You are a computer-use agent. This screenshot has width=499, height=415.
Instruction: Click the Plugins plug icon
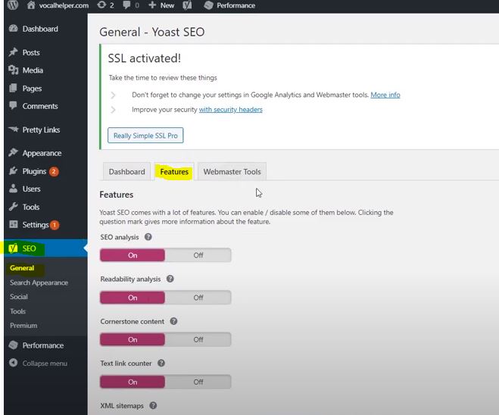[14, 171]
